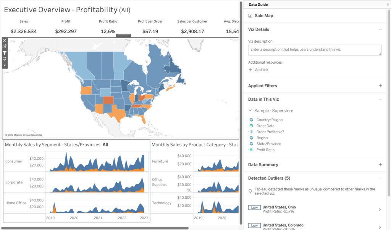Toggle the 'Use as Filter' funnel icon
This screenshot has height=230, width=391.
click(5, 53)
